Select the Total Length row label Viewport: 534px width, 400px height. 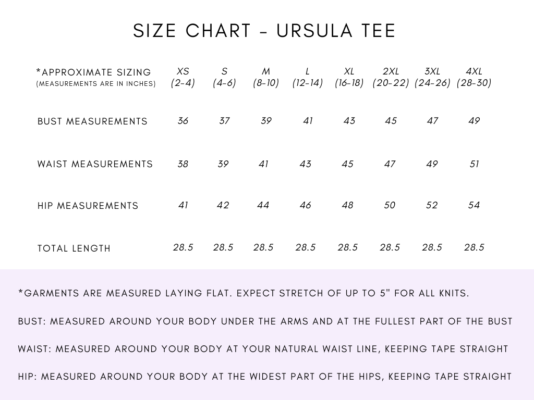[74, 248]
